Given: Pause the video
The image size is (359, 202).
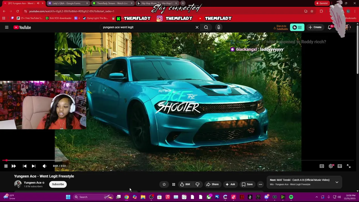Looking at the screenshot, I should 6,166.
